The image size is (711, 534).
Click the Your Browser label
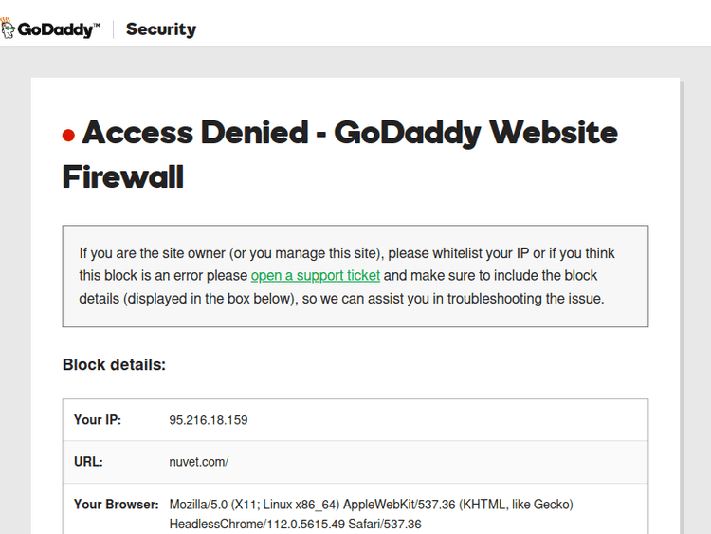(116, 505)
